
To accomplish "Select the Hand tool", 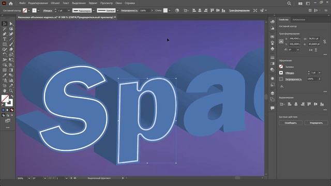I will tap(5, 91).
